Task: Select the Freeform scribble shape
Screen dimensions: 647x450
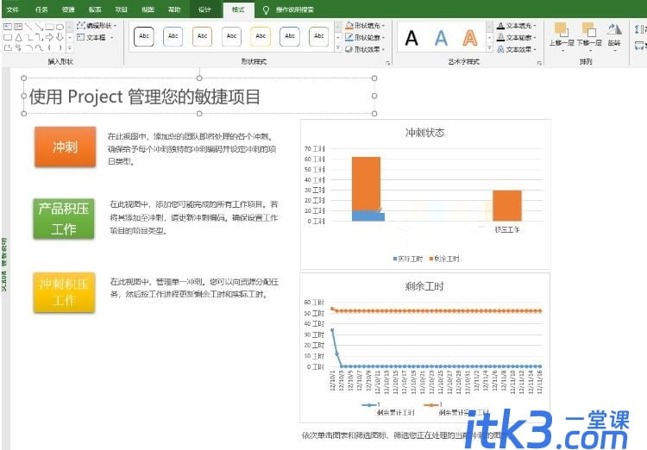Action: tap(18, 48)
